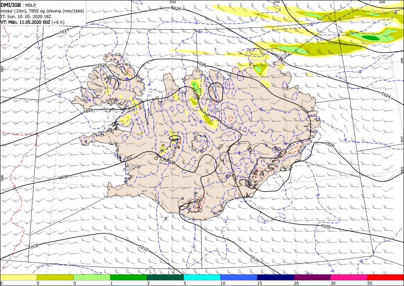Click the legend value '3'
Screen dimensions: 404x286
click(x=148, y=283)
